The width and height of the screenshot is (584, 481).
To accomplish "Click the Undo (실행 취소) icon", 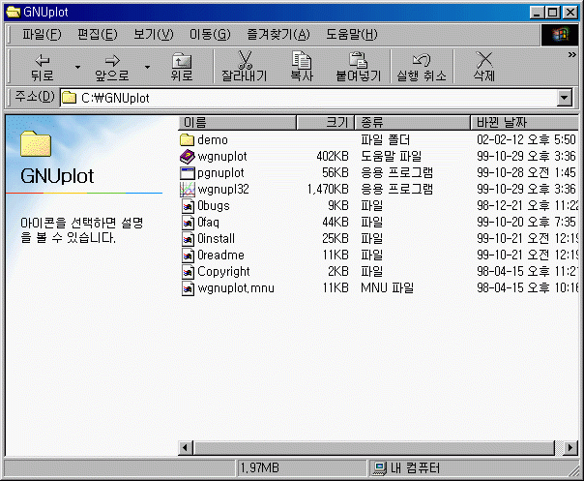I will pos(422,60).
